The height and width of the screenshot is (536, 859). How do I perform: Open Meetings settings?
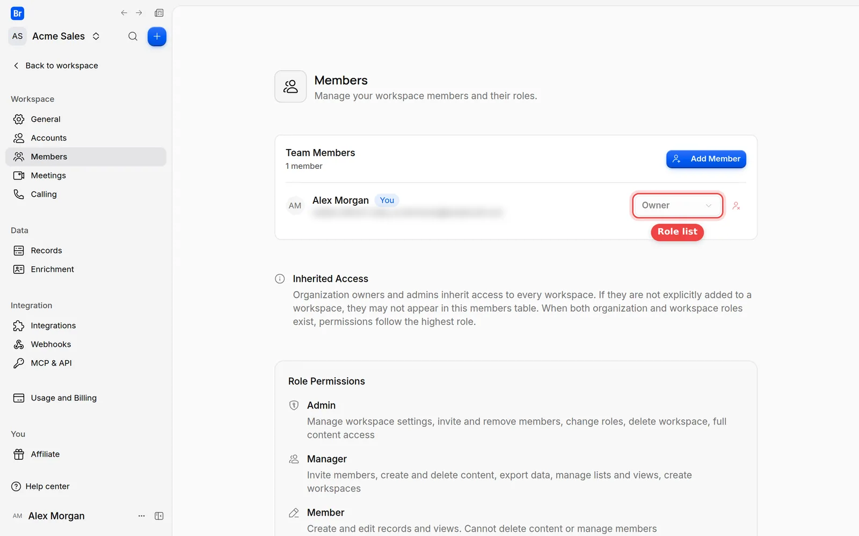point(86,175)
